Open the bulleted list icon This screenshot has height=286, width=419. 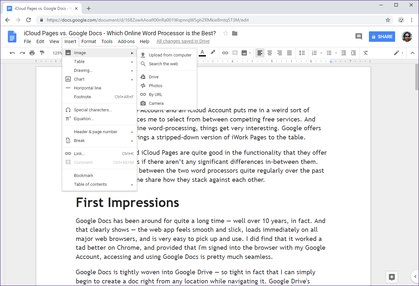(x=329, y=53)
